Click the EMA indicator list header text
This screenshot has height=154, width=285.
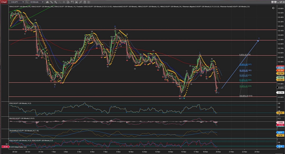coord(129,7)
